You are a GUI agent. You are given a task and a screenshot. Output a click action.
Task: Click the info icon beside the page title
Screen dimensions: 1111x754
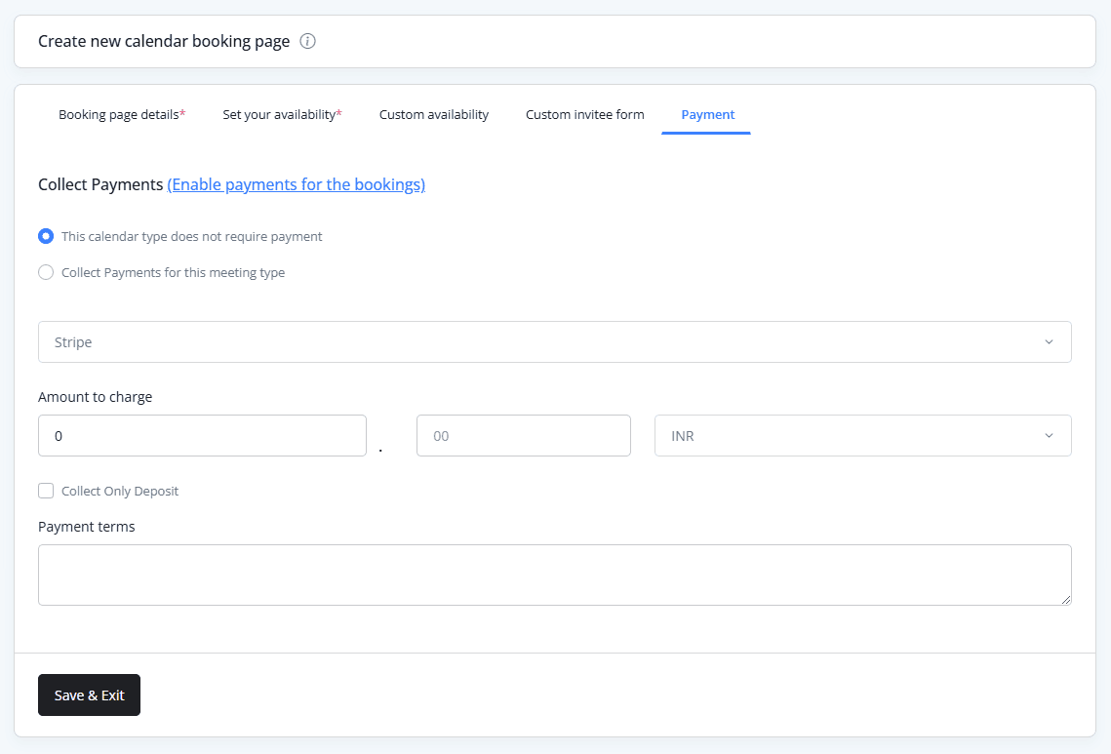[x=307, y=41]
